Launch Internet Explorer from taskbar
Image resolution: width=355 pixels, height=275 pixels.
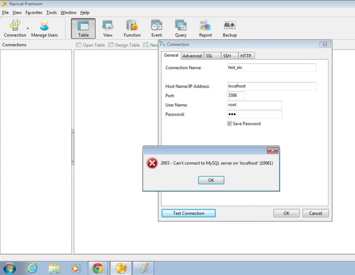pyautogui.click(x=32, y=268)
